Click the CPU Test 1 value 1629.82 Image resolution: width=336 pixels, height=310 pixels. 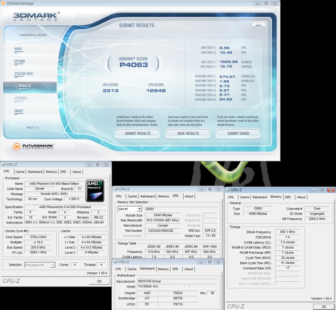(x=229, y=62)
